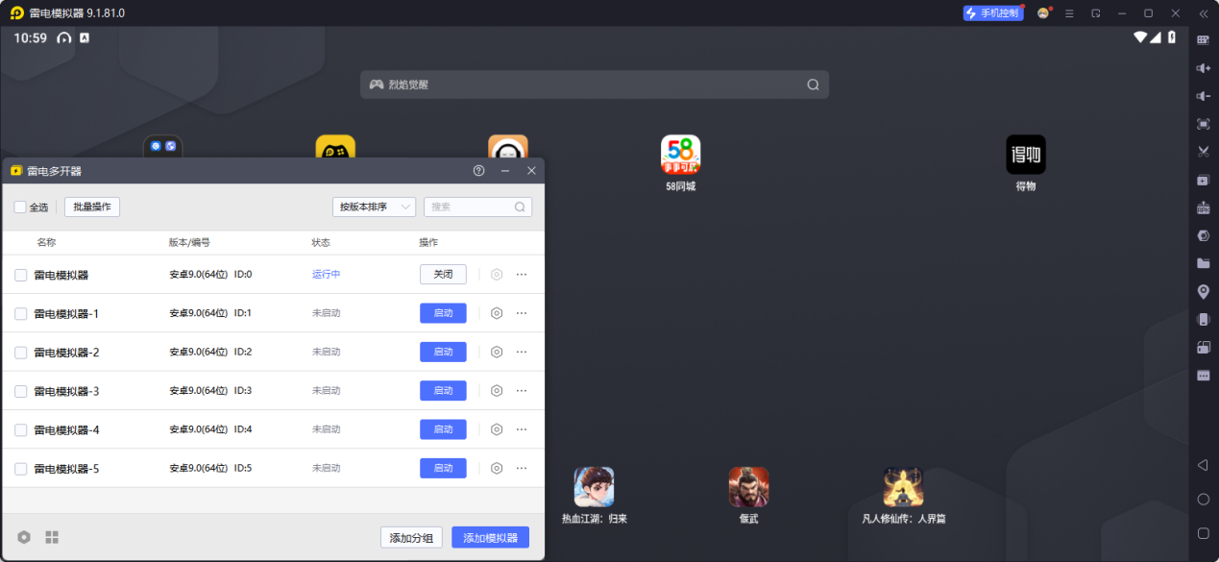
Task: Check the box for 雷电模拟器-3
Action: click(21, 391)
